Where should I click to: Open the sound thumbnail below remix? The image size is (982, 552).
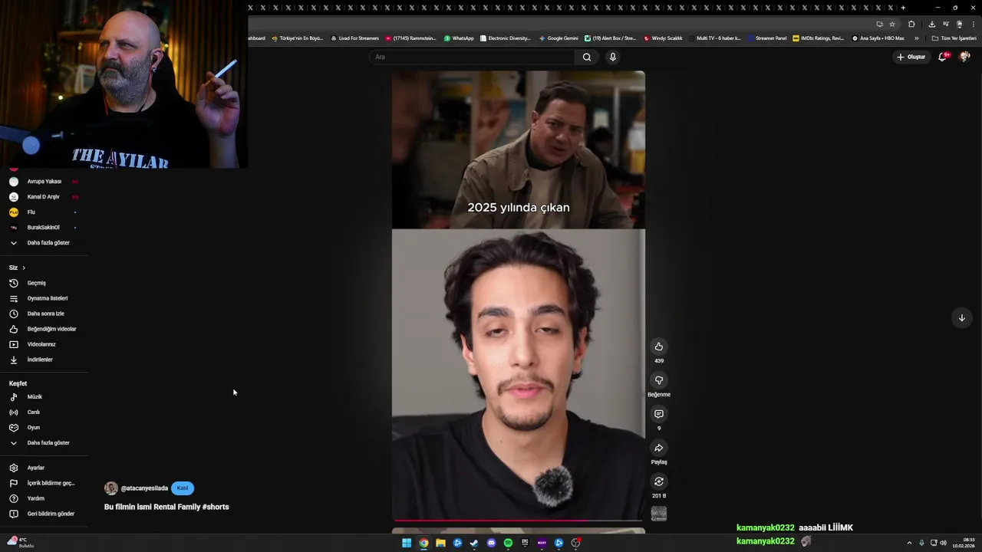click(658, 514)
